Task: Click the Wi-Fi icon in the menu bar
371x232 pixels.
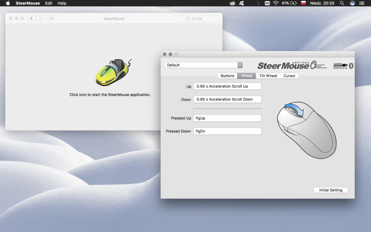Action: point(276,3)
